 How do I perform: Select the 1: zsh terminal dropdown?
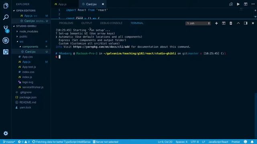[198, 23]
